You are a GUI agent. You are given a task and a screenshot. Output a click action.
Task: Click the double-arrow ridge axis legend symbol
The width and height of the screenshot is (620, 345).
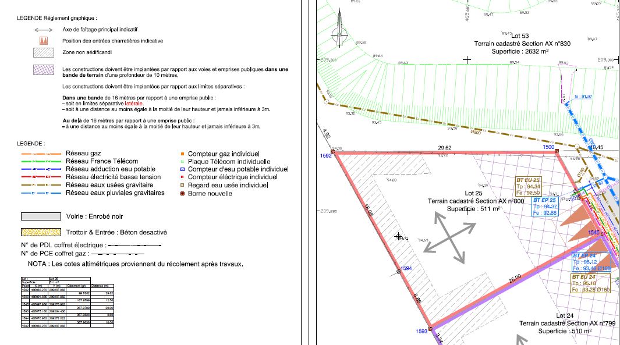coord(44,30)
